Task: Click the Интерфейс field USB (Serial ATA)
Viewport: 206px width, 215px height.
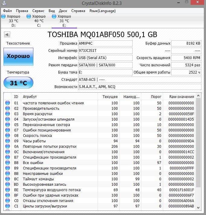Action: (x=105, y=58)
